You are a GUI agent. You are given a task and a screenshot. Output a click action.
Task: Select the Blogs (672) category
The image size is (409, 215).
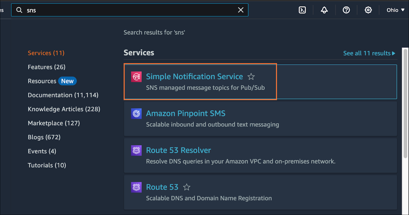44,137
